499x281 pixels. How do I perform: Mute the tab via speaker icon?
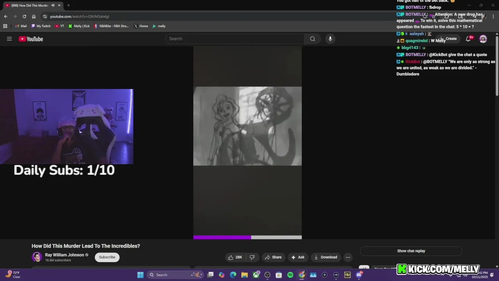click(x=53, y=5)
